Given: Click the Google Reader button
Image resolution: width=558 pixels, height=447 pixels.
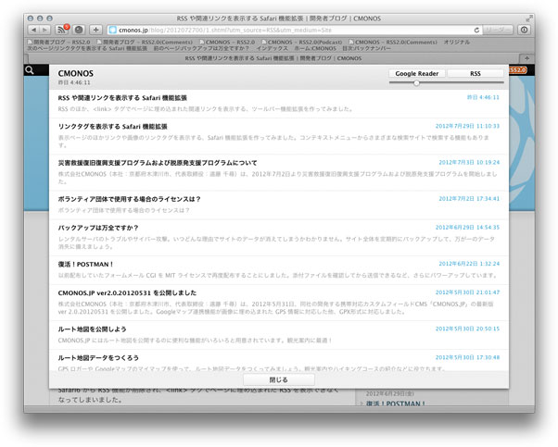Looking at the screenshot, I should (x=417, y=73).
